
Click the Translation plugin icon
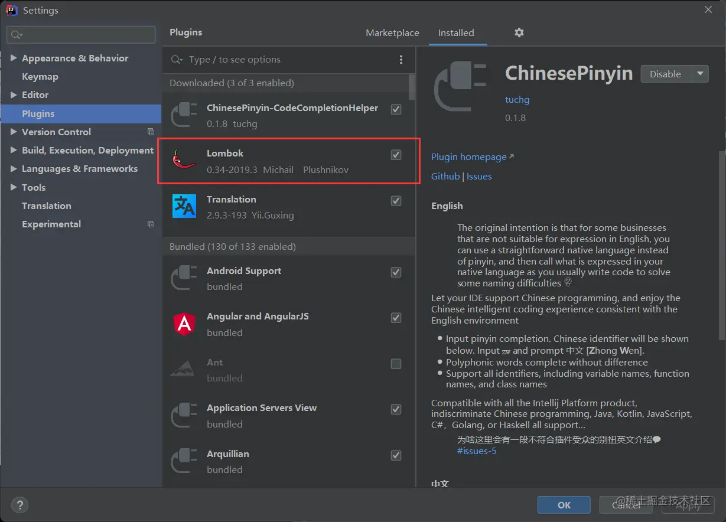coord(184,206)
